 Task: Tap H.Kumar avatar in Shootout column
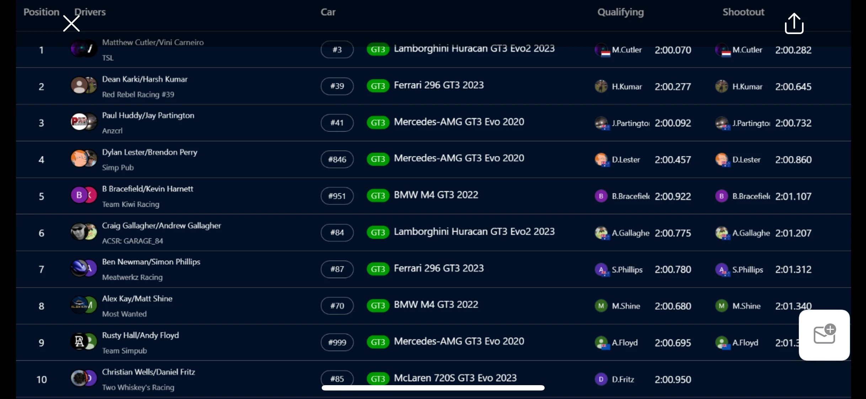[x=722, y=86]
